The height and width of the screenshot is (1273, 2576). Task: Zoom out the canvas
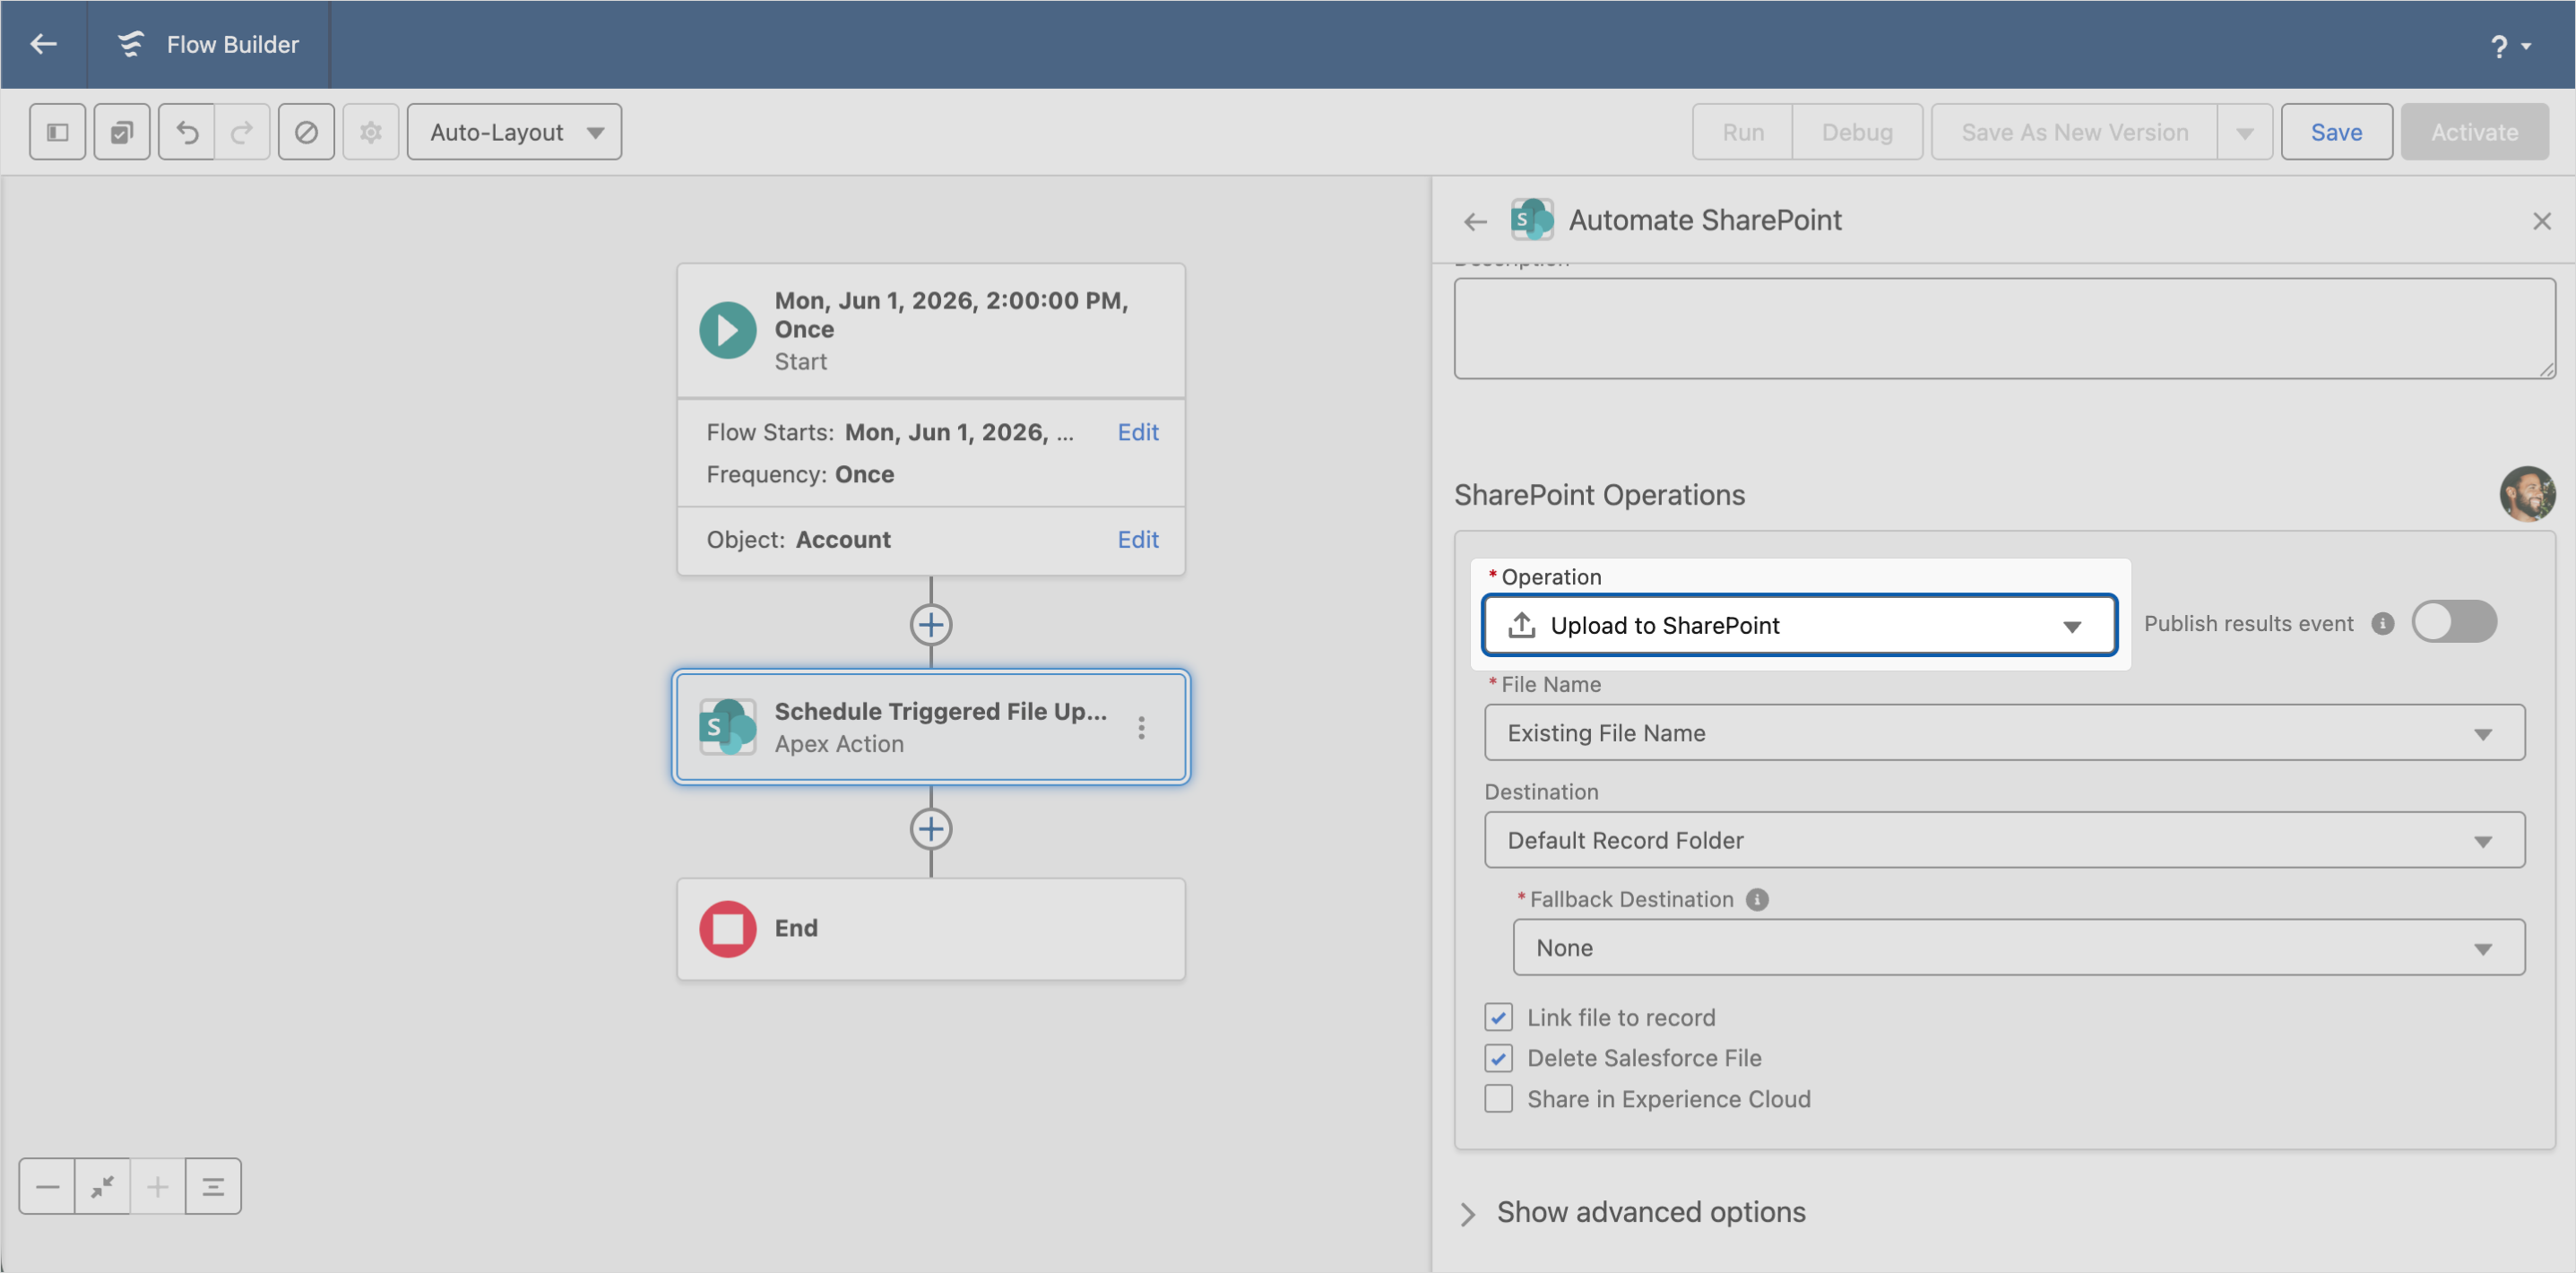47,1187
